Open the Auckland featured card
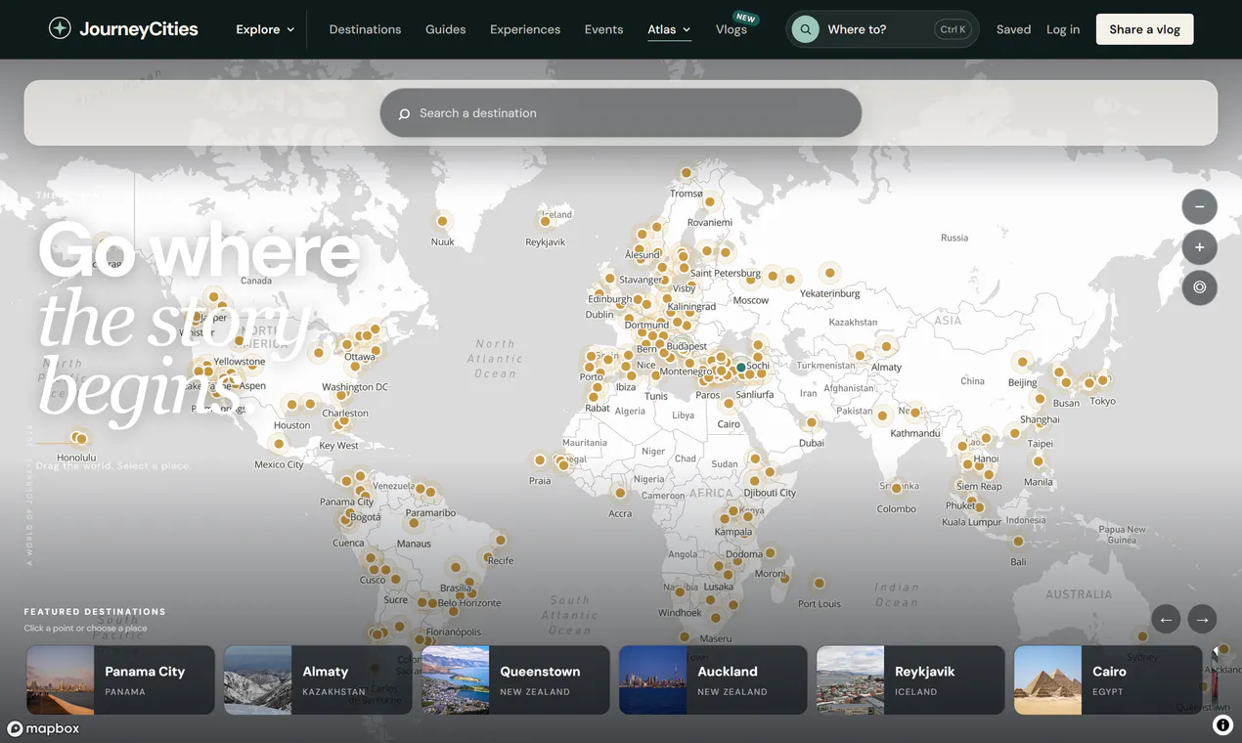Image resolution: width=1242 pixels, height=743 pixels. click(x=713, y=679)
